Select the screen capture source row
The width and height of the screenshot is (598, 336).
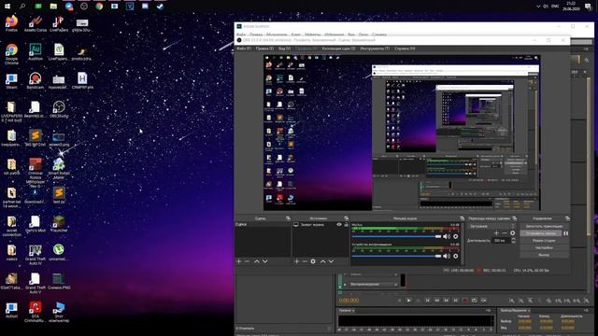click(x=321, y=225)
